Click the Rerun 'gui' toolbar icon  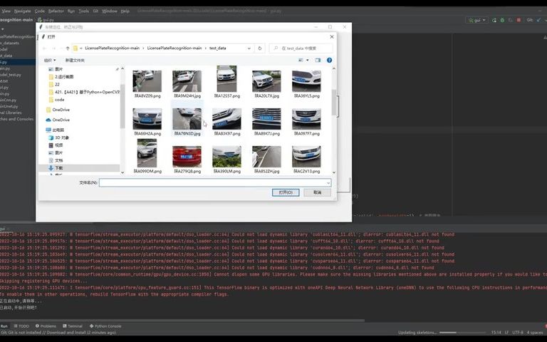tap(494, 20)
